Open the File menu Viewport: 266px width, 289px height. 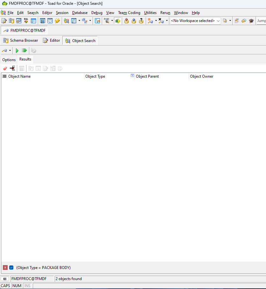[x=10, y=13]
